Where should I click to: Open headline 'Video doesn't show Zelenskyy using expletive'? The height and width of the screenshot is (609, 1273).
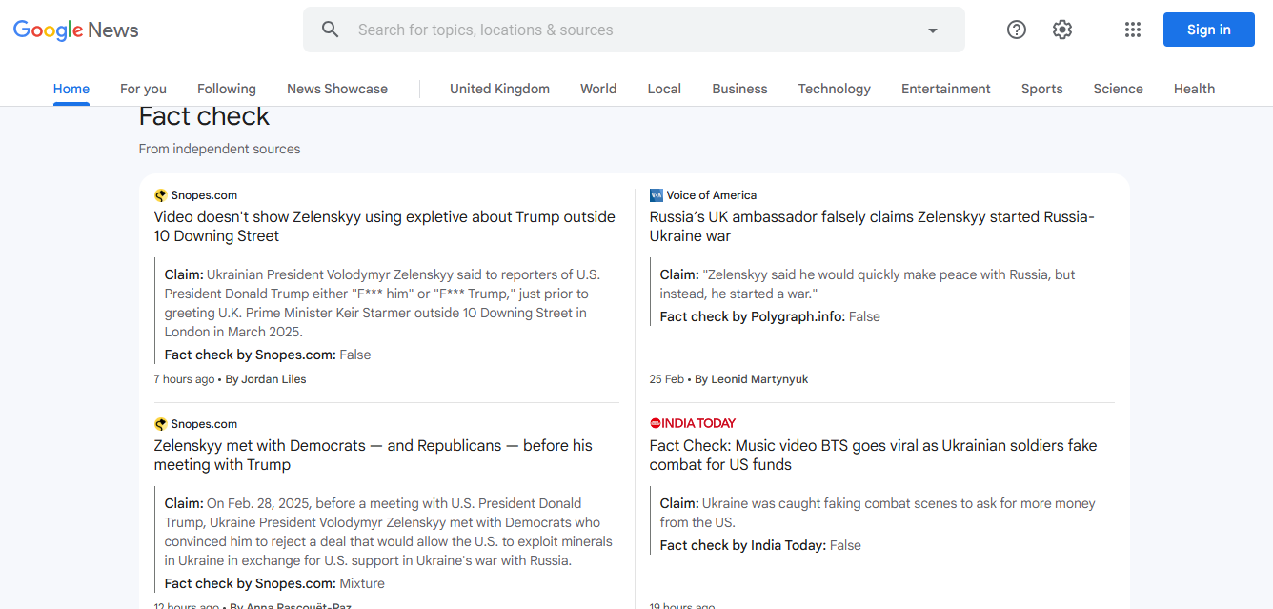pos(385,227)
